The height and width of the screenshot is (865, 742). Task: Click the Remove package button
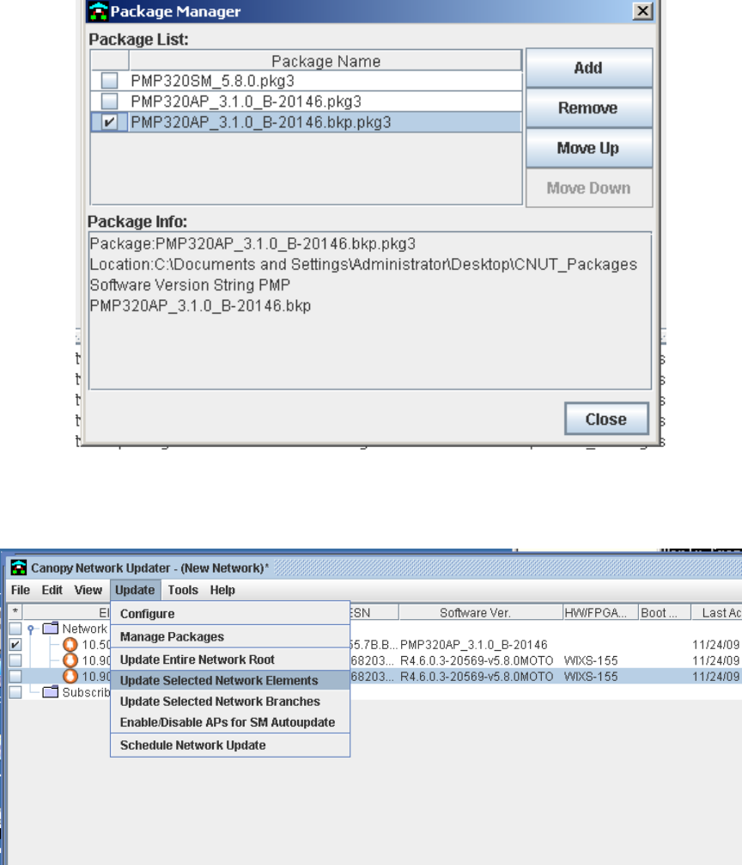point(589,108)
